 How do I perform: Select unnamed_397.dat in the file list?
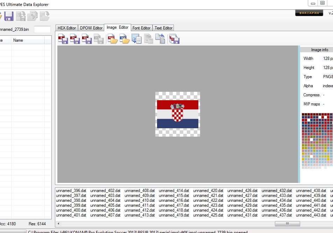click(71, 196)
